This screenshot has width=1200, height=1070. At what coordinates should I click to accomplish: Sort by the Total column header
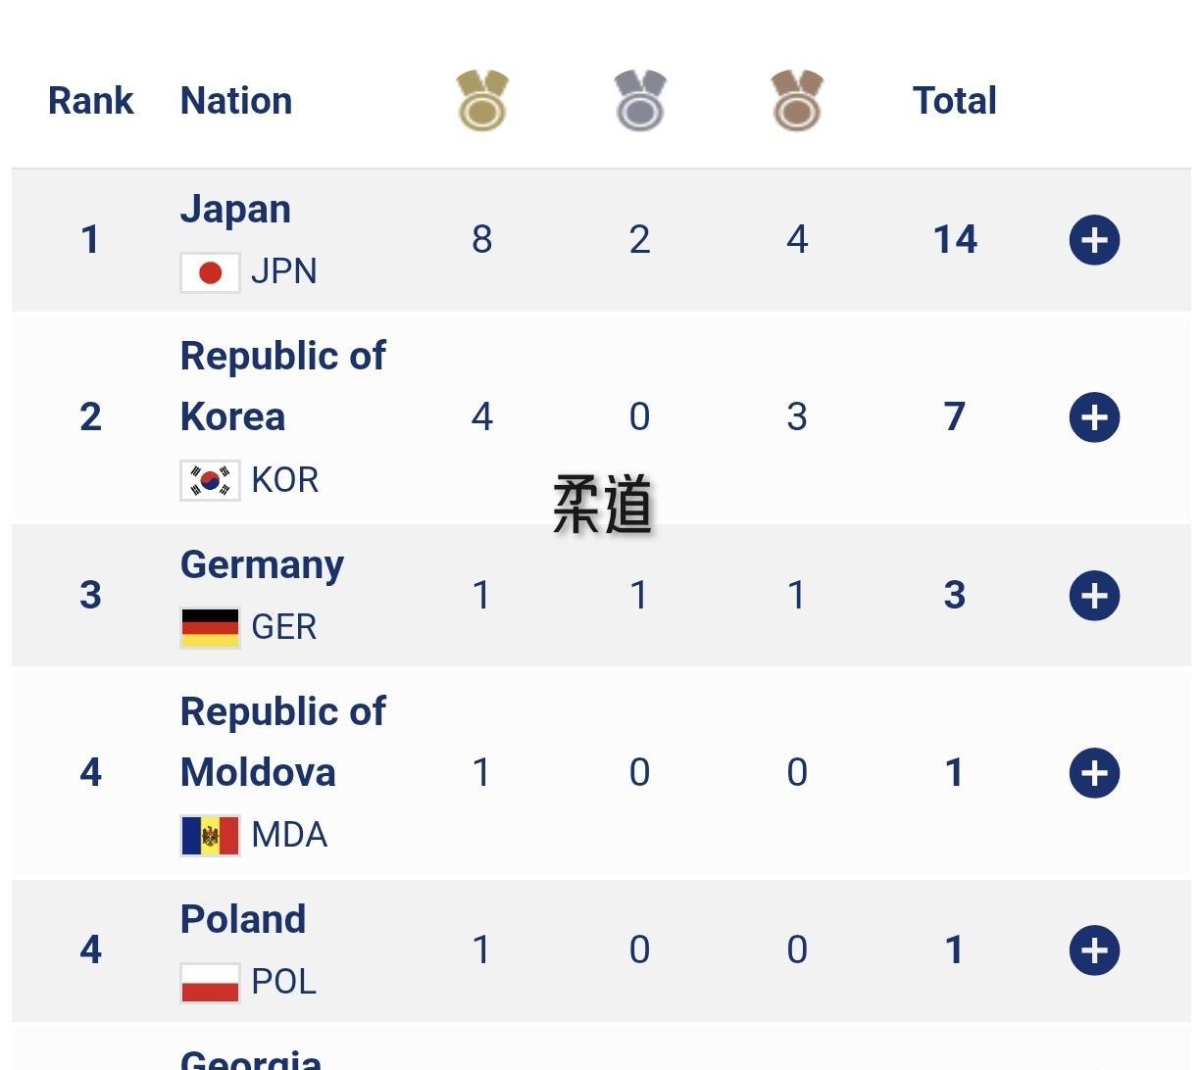coord(954,100)
